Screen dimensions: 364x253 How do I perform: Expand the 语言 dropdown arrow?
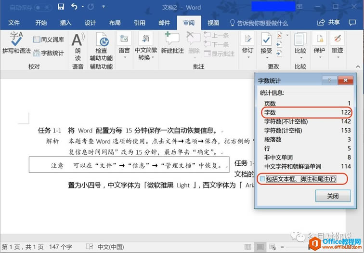coord(125,57)
